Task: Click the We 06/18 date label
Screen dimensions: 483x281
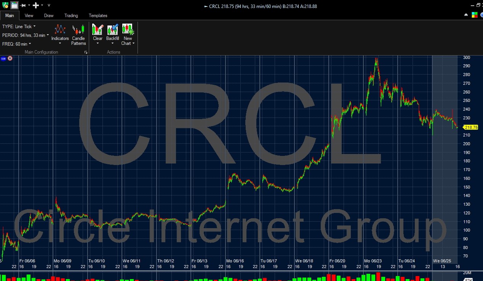Action: coord(304,261)
